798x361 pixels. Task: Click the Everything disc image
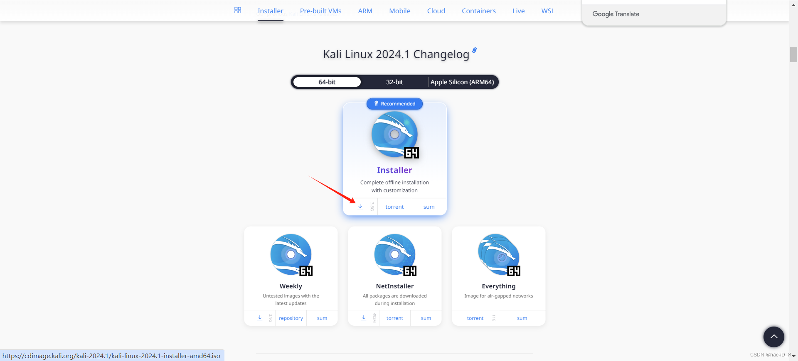(499, 255)
